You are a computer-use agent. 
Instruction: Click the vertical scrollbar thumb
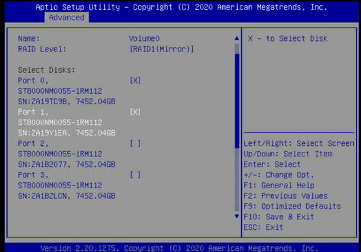(237, 101)
